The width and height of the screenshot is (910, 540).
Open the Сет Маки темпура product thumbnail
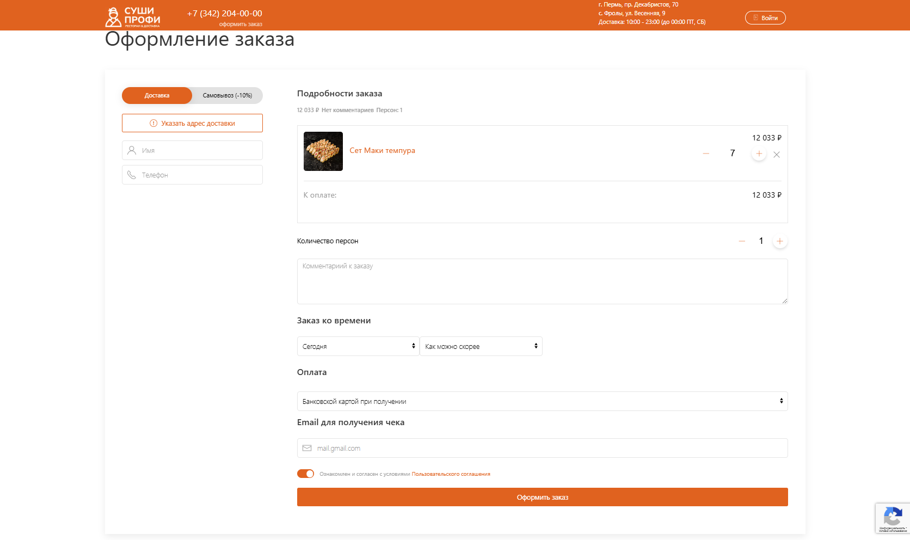coord(323,151)
